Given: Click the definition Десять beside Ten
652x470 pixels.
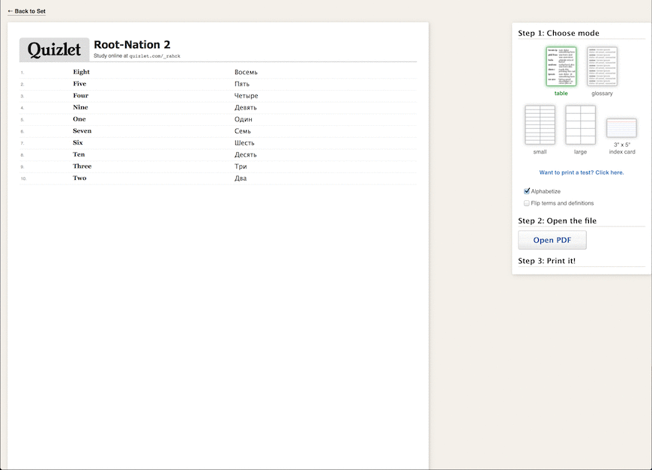Looking at the screenshot, I should (245, 154).
